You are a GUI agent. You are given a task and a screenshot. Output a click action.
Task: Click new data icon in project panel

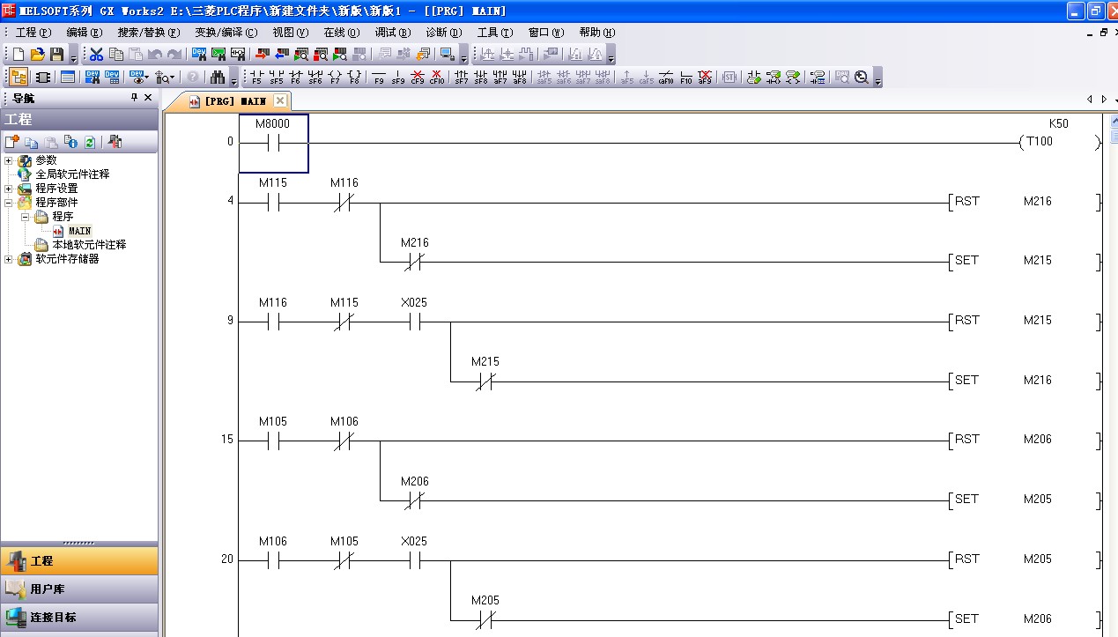coord(11,142)
